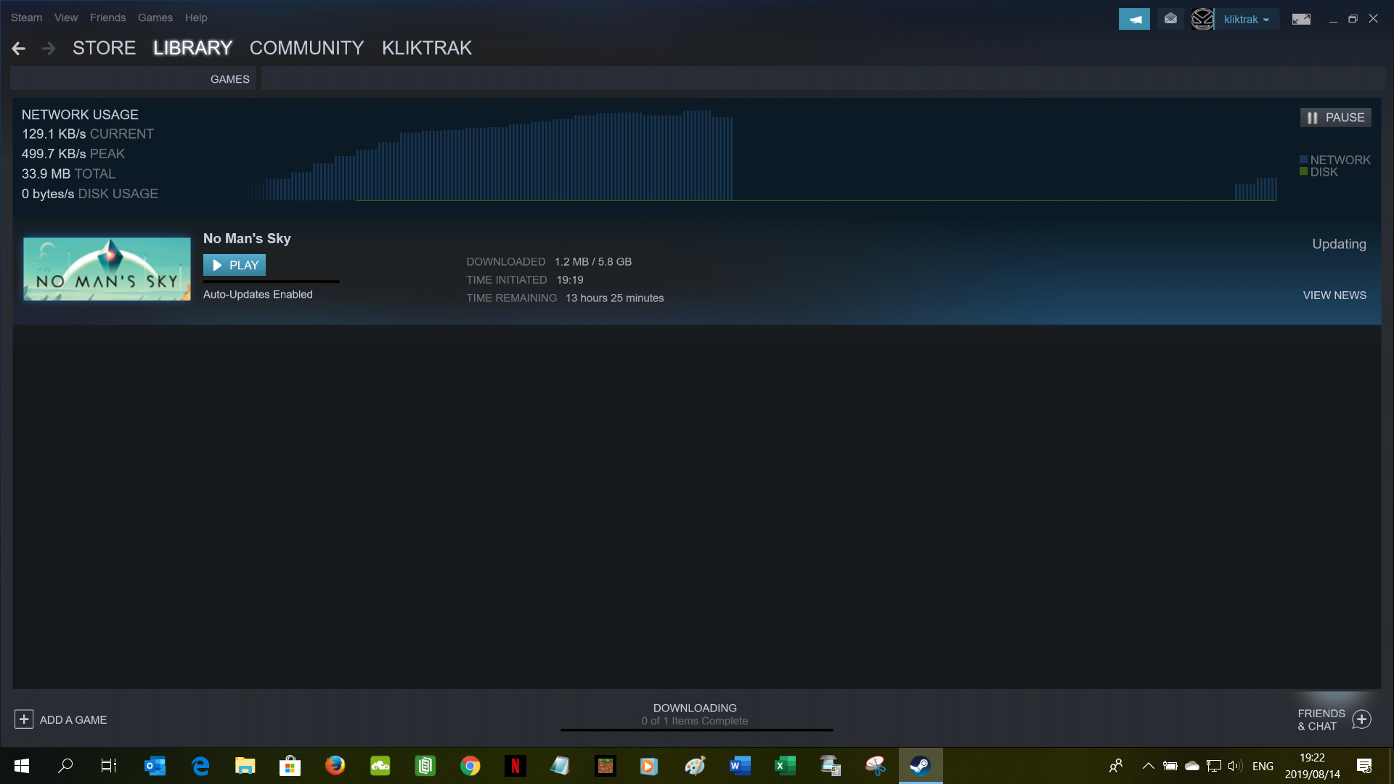The height and width of the screenshot is (784, 1394).
Task: Switch to Big Picture mode icon
Action: coord(1301,20)
